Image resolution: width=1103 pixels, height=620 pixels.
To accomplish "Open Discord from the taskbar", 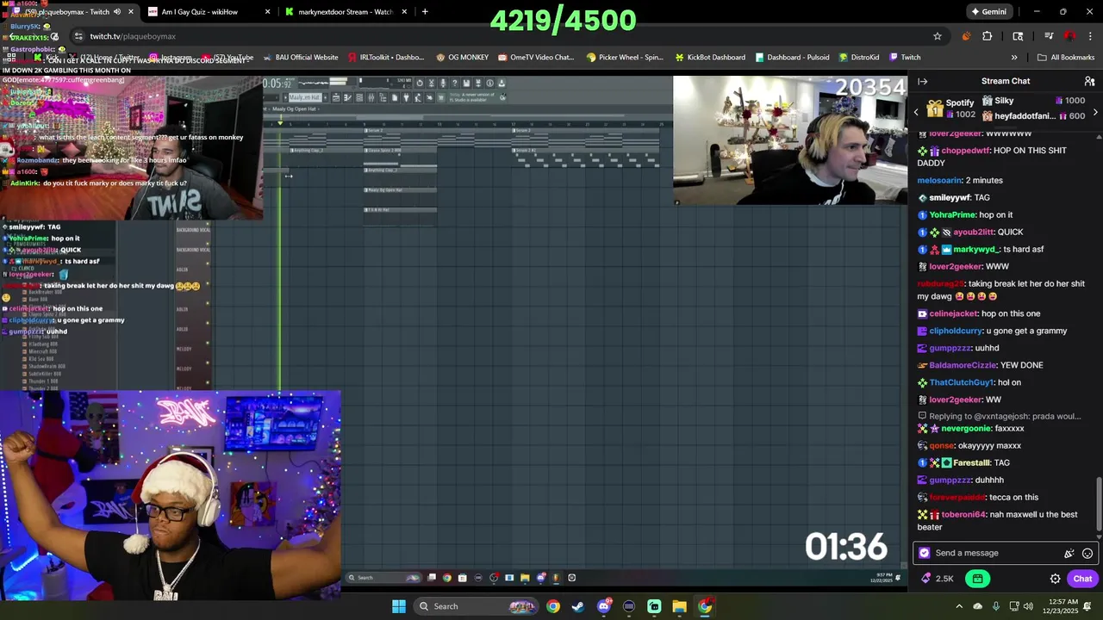I will click(x=604, y=606).
